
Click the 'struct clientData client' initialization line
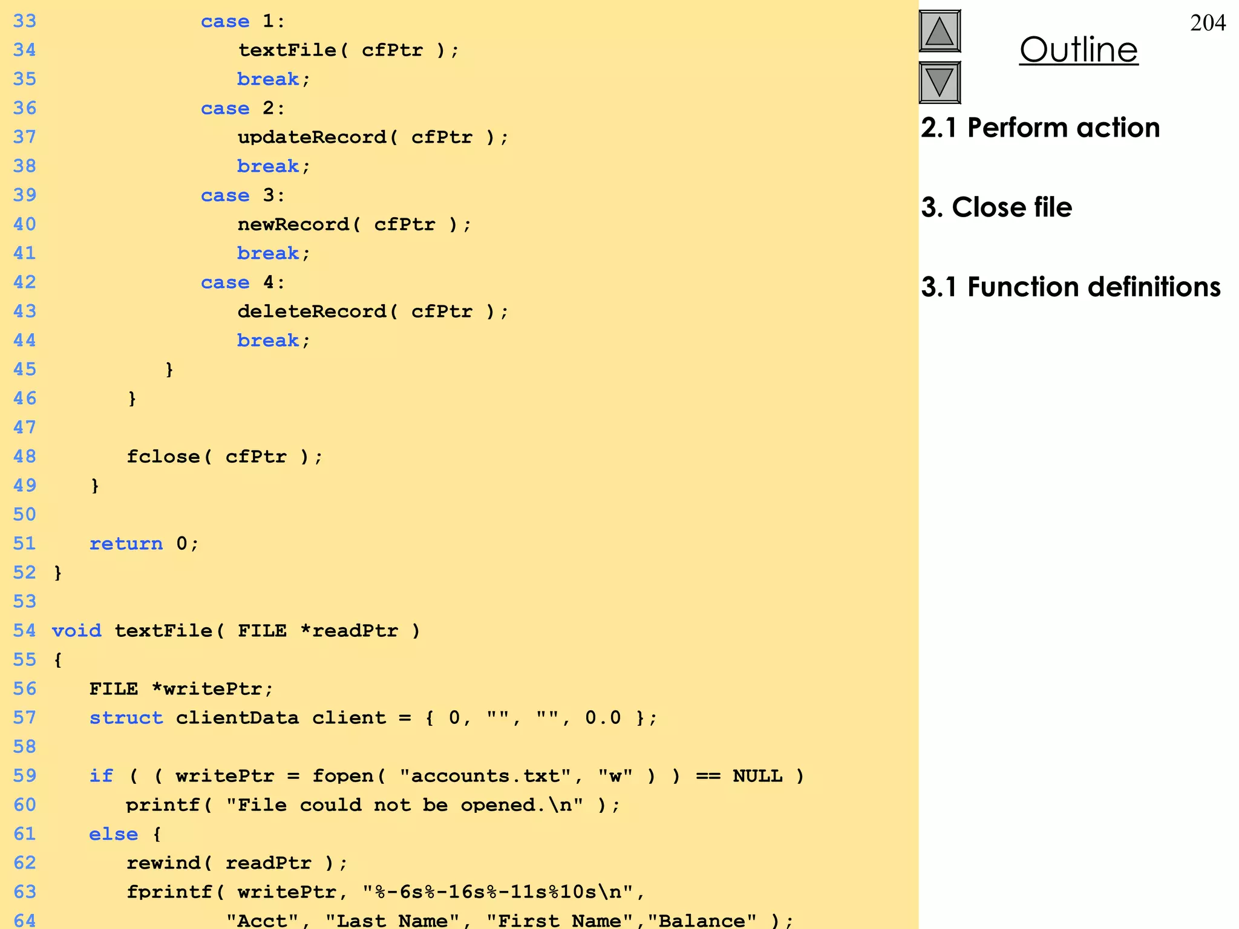pos(373,718)
